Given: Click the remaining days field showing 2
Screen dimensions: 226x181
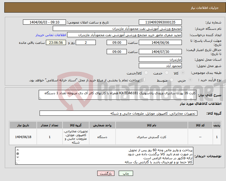Looking at the screenshot, I should [86, 42].
